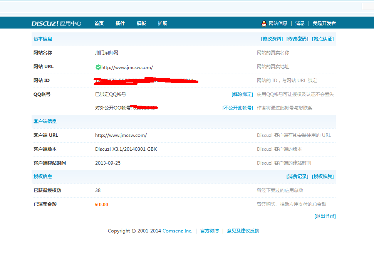The width and height of the screenshot is (374, 261).
Task: Click the description 曾经下载过的应用总数
Action: [x=280, y=190]
